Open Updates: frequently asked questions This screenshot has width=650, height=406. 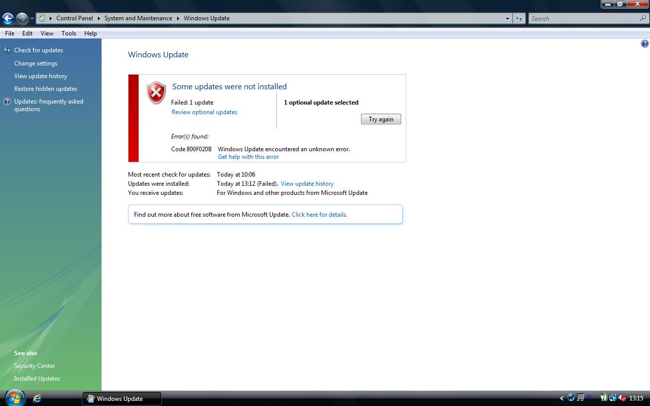tap(48, 105)
